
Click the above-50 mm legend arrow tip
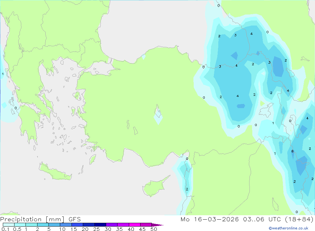coord(157,225)
